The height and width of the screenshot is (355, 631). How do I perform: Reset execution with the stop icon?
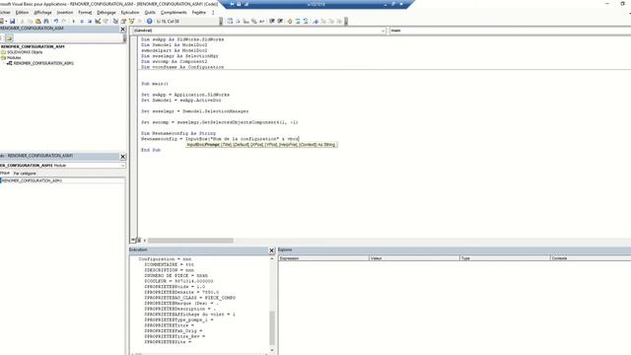[90, 21]
